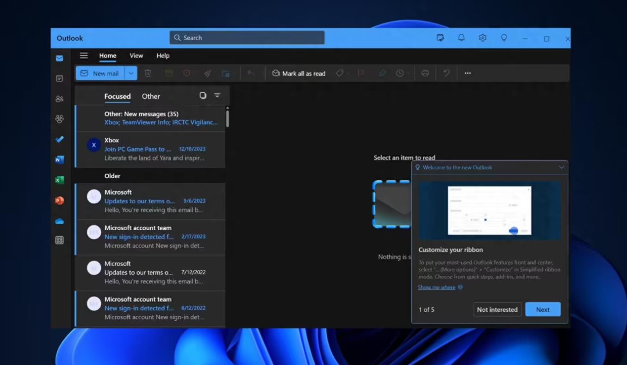Click the Next button in tips panel
627x365 pixels.
[x=543, y=310]
